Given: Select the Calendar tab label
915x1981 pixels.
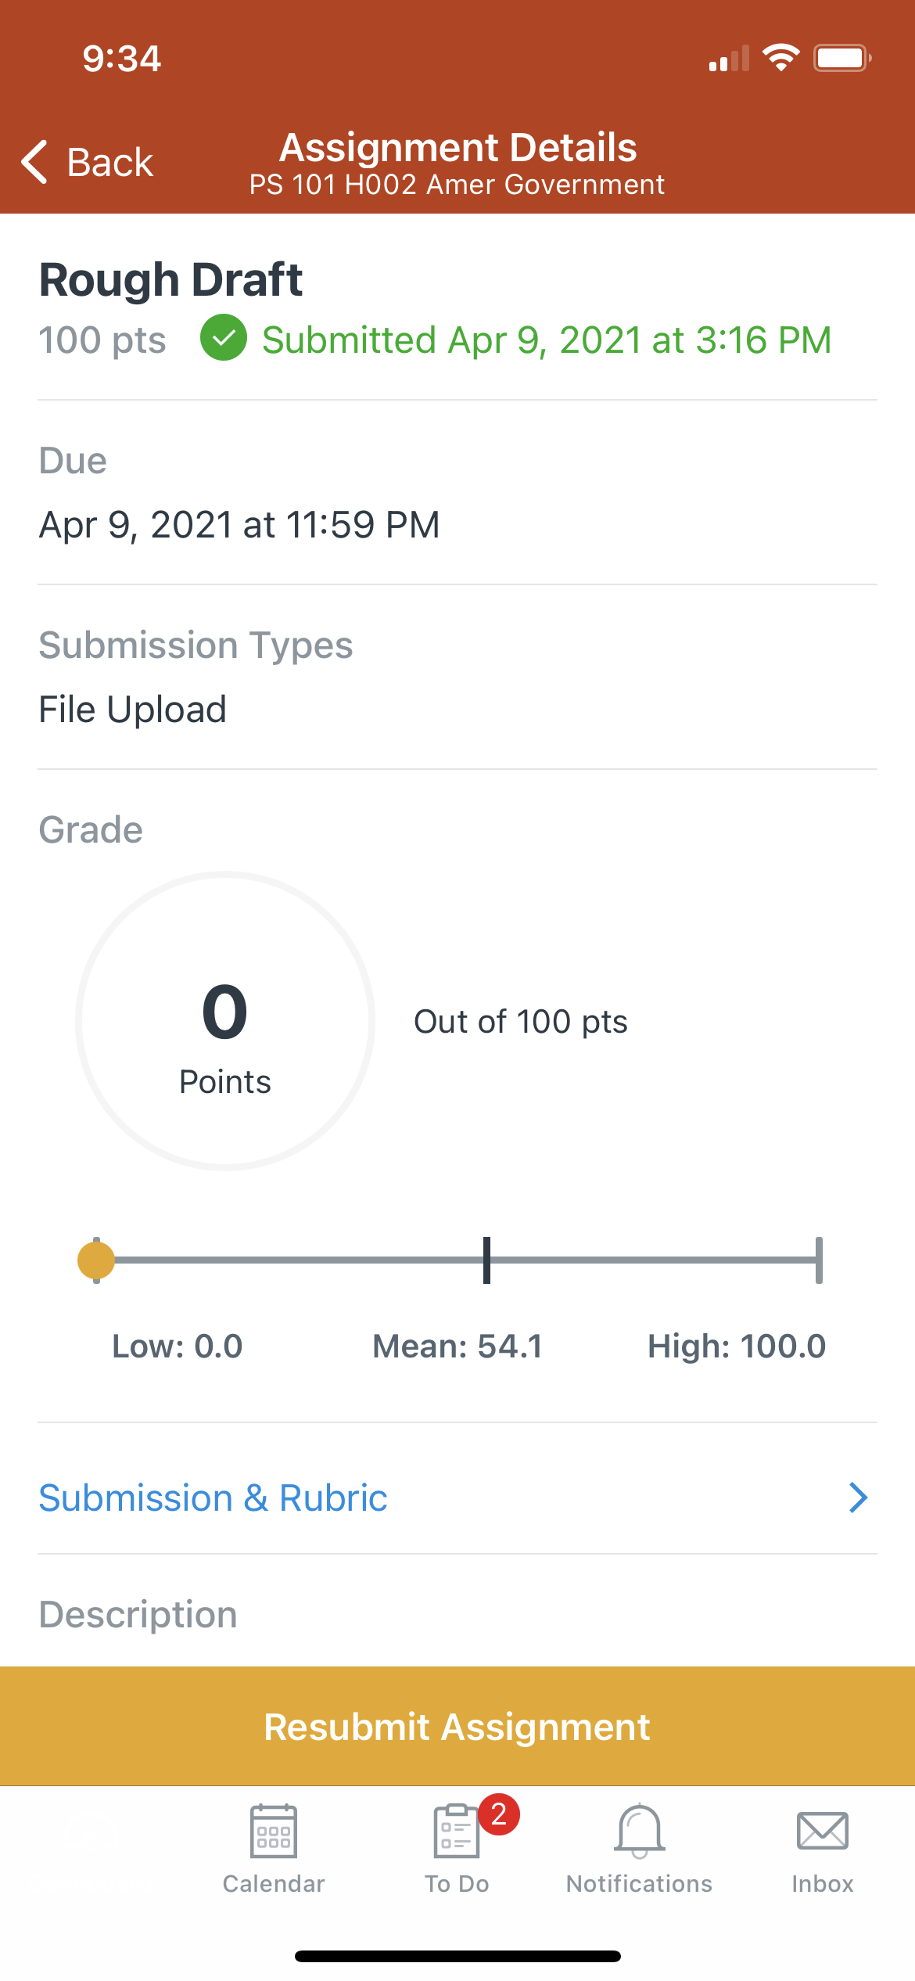Looking at the screenshot, I should [x=273, y=1883].
